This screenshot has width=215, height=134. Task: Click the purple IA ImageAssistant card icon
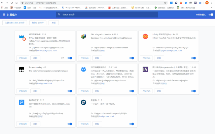(145, 70)
